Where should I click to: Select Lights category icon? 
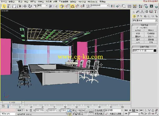coord(142,16)
